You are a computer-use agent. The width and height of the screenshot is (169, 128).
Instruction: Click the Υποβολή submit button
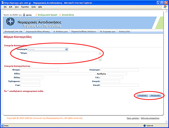tap(142, 95)
